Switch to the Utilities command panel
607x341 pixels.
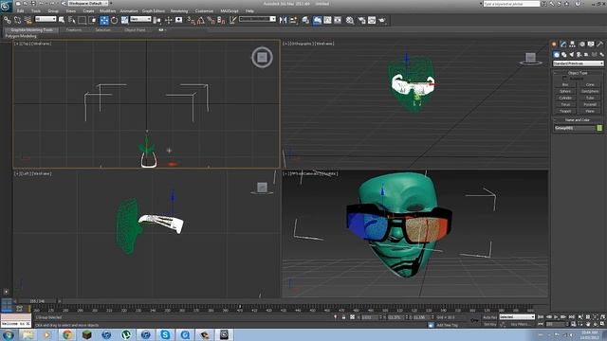(600, 45)
